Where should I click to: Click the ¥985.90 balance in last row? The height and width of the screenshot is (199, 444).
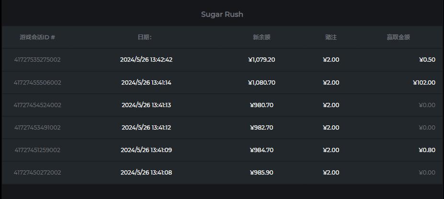(262, 172)
